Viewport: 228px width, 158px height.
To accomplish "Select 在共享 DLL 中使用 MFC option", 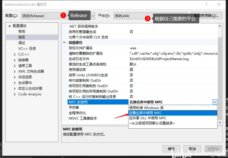I will click(x=173, y=118).
